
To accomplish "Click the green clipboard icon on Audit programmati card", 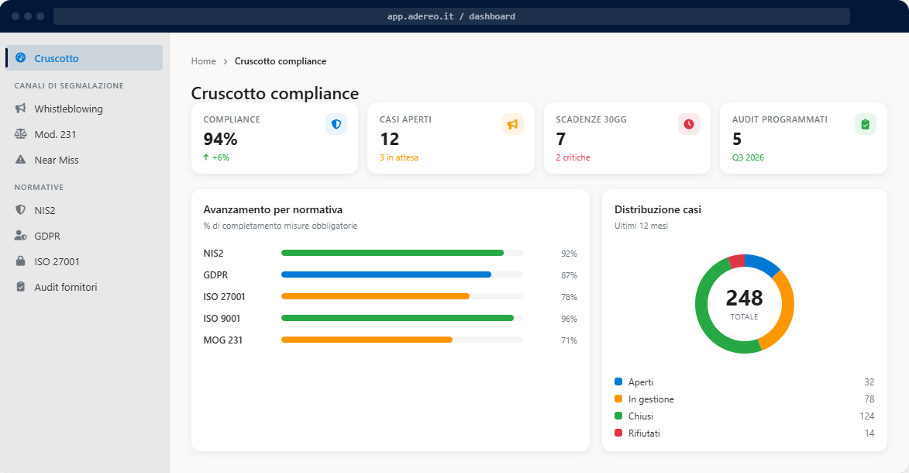I will tap(865, 124).
